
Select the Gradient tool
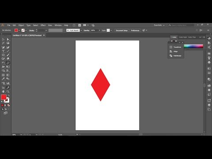click(8, 75)
